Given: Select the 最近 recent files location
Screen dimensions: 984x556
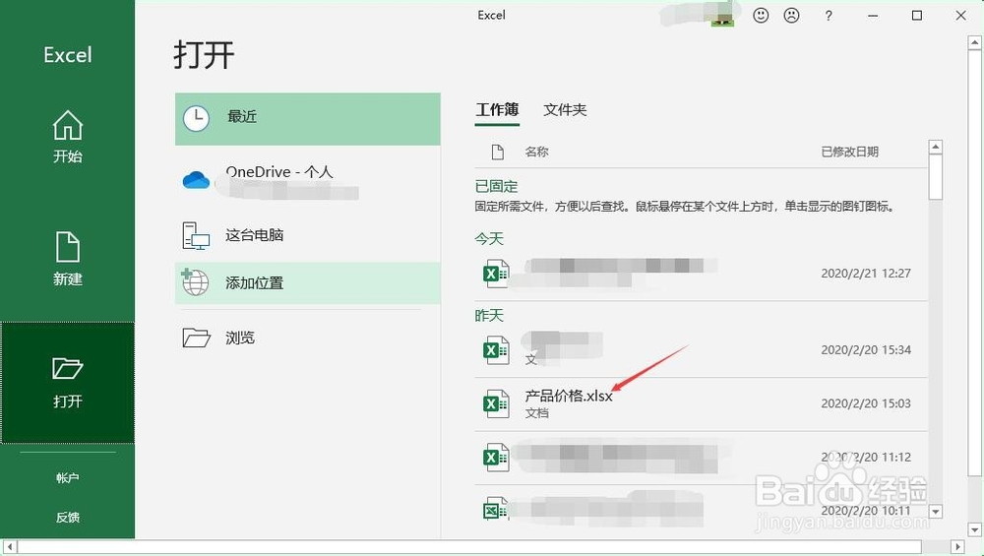Looking at the screenshot, I should pos(307,119).
